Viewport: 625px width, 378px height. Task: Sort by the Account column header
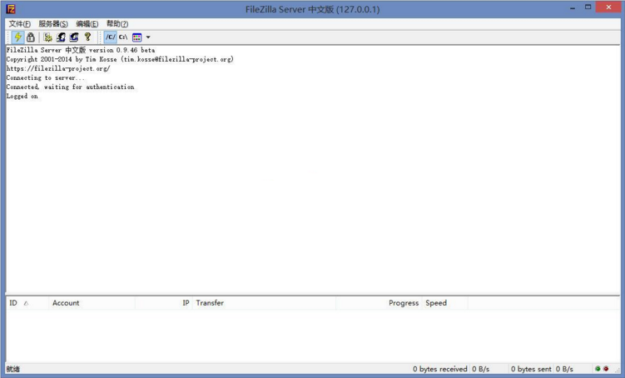pos(92,303)
